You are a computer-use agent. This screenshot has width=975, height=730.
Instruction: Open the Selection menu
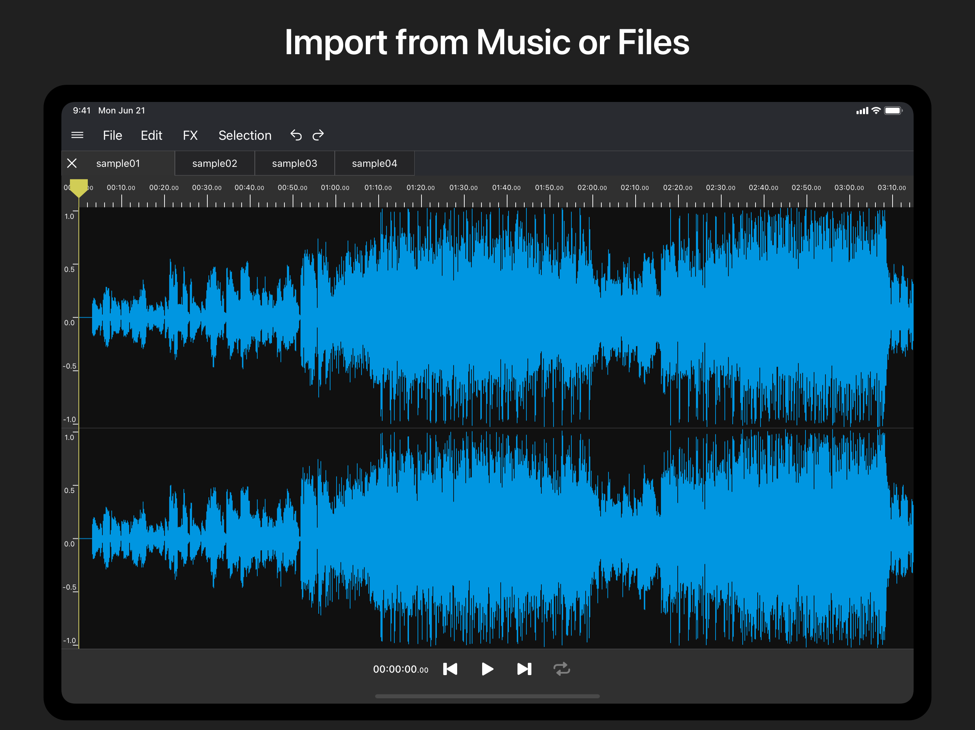(244, 135)
